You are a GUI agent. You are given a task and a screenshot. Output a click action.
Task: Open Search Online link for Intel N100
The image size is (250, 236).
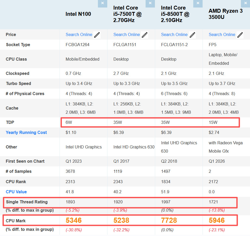pos(79,35)
